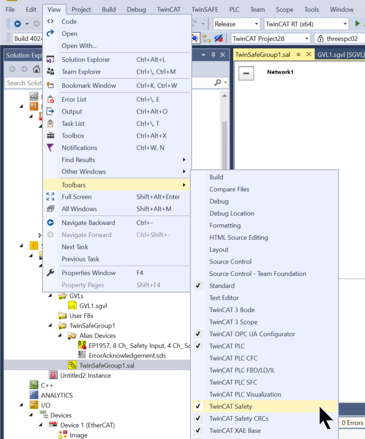Click the Properties Window wrench icon
Image resolution: width=365 pixels, height=439 pixels.
pos(51,272)
